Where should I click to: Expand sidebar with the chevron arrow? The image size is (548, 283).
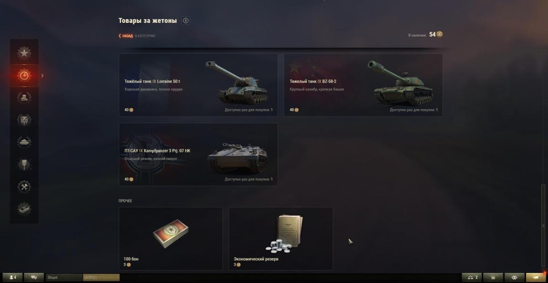(42, 76)
